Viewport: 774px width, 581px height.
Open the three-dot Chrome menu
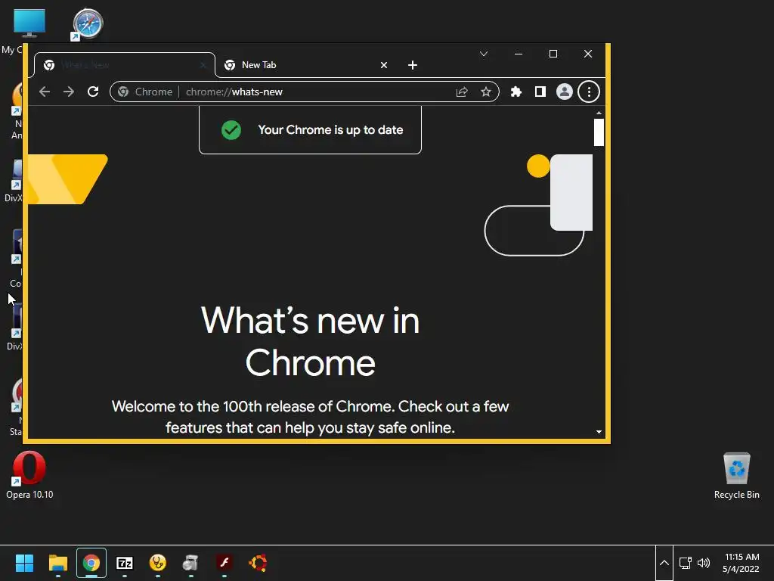[x=589, y=92]
